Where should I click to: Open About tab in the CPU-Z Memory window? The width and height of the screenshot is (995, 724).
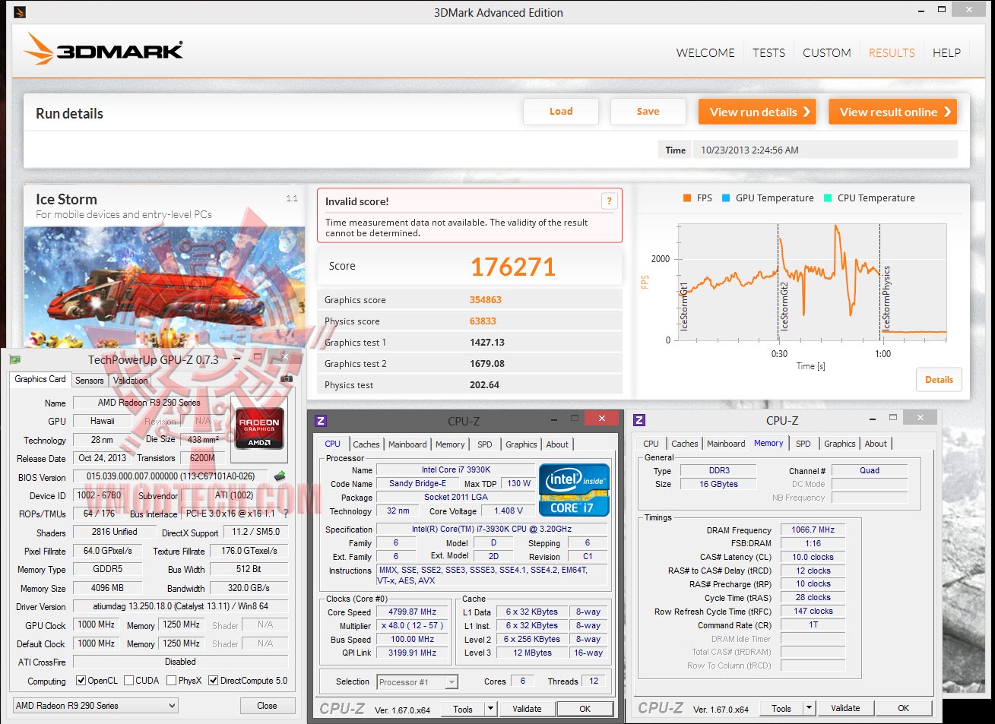[x=876, y=444]
